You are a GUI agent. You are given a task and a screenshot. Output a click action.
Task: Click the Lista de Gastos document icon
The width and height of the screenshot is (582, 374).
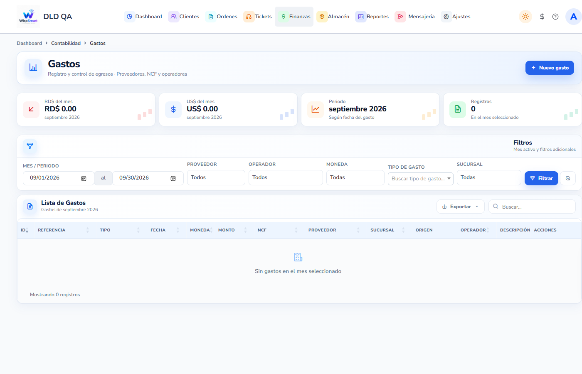click(x=30, y=206)
